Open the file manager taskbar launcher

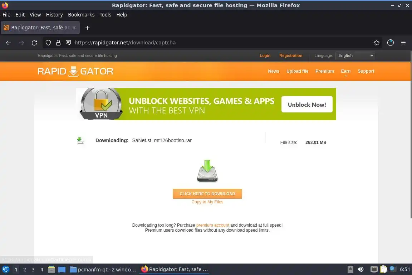[x=51, y=269]
